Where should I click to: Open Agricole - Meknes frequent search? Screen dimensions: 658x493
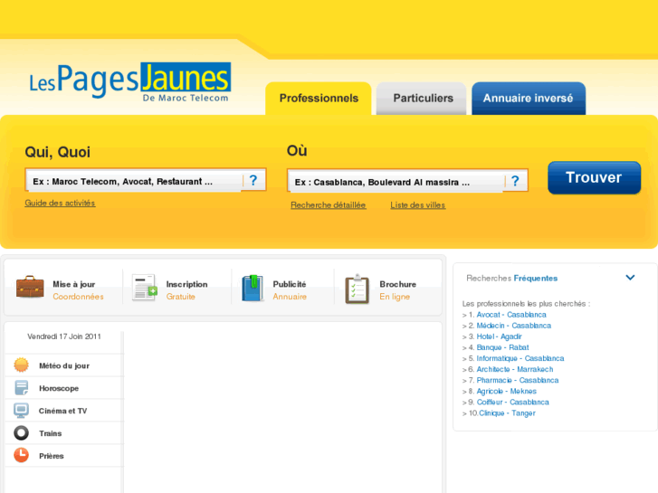click(x=507, y=391)
